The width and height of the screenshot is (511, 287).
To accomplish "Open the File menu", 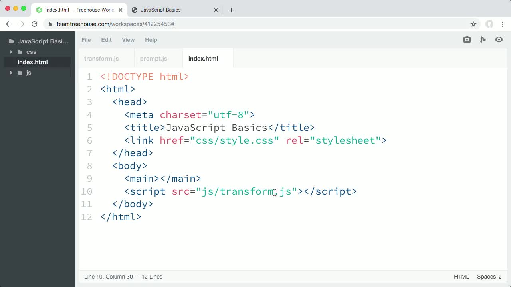I will pyautogui.click(x=86, y=40).
